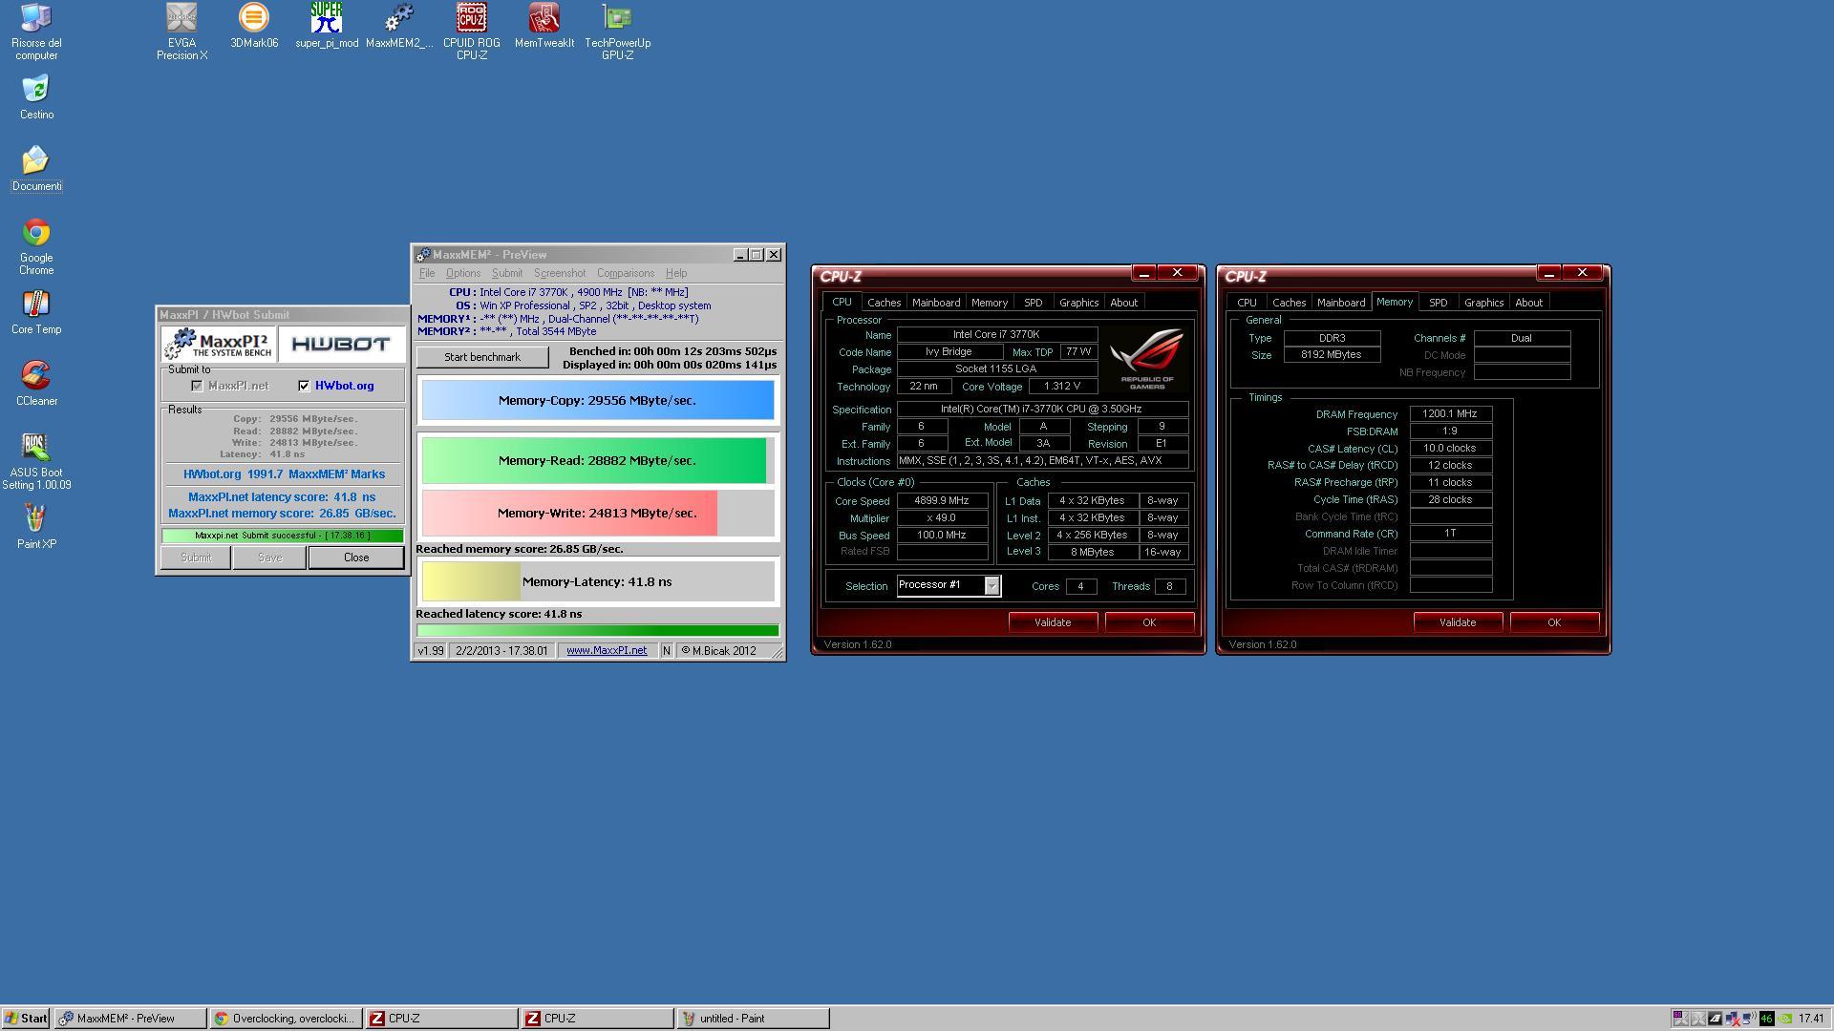Open the Screenshot menu in MaxxMEM²
The height and width of the screenshot is (1031, 1834).
[x=560, y=274]
